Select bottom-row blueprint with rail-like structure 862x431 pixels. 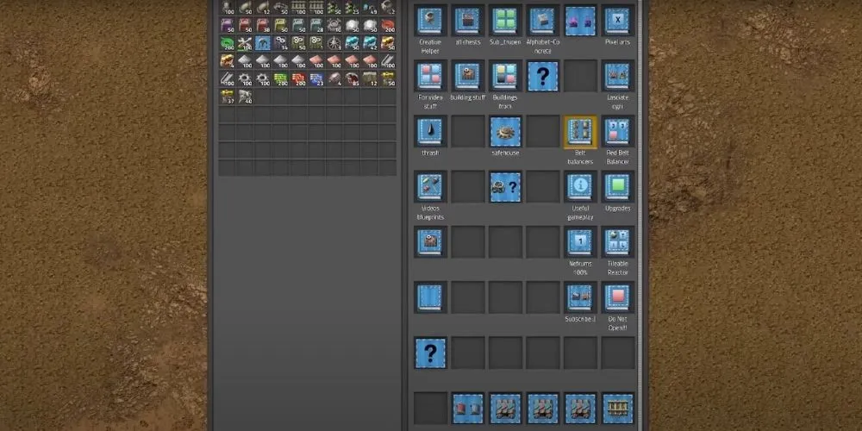point(617,408)
